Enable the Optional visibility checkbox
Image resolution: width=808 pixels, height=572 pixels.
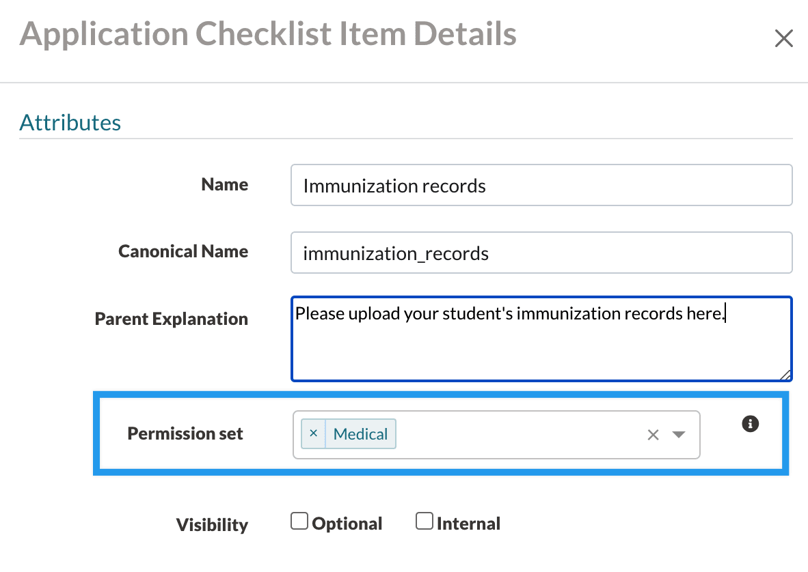[299, 522]
